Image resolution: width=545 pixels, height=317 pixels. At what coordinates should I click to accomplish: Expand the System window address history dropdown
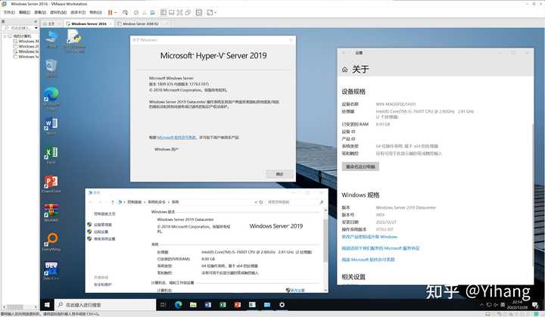(256, 202)
